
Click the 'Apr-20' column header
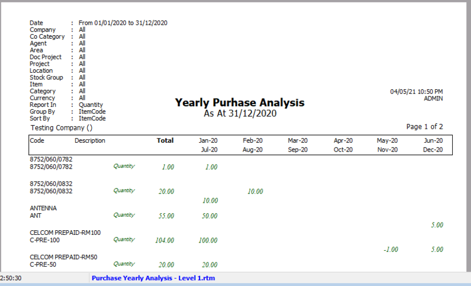click(343, 140)
